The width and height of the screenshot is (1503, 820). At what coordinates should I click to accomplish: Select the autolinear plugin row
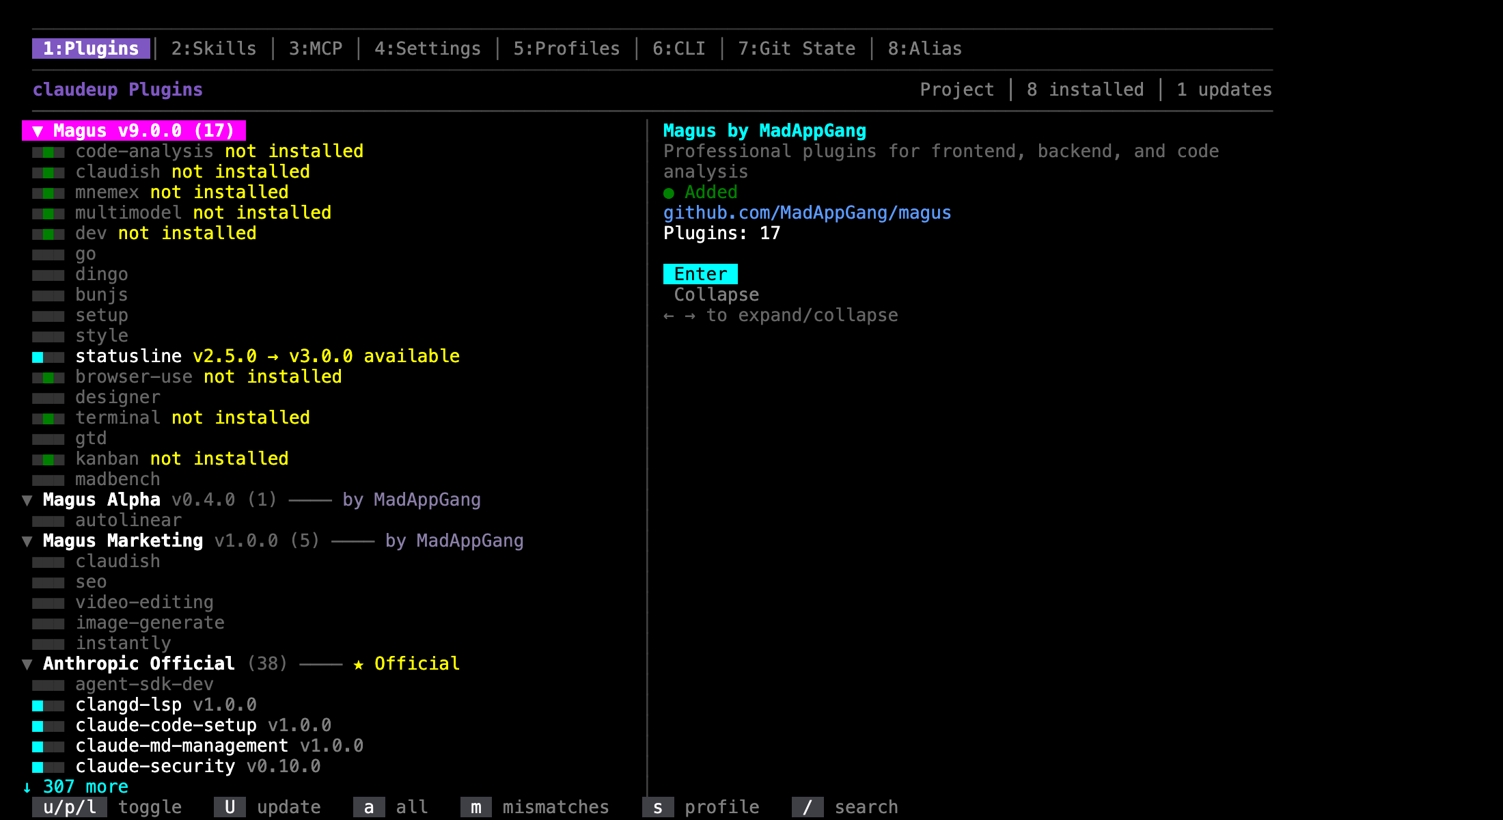(x=107, y=520)
